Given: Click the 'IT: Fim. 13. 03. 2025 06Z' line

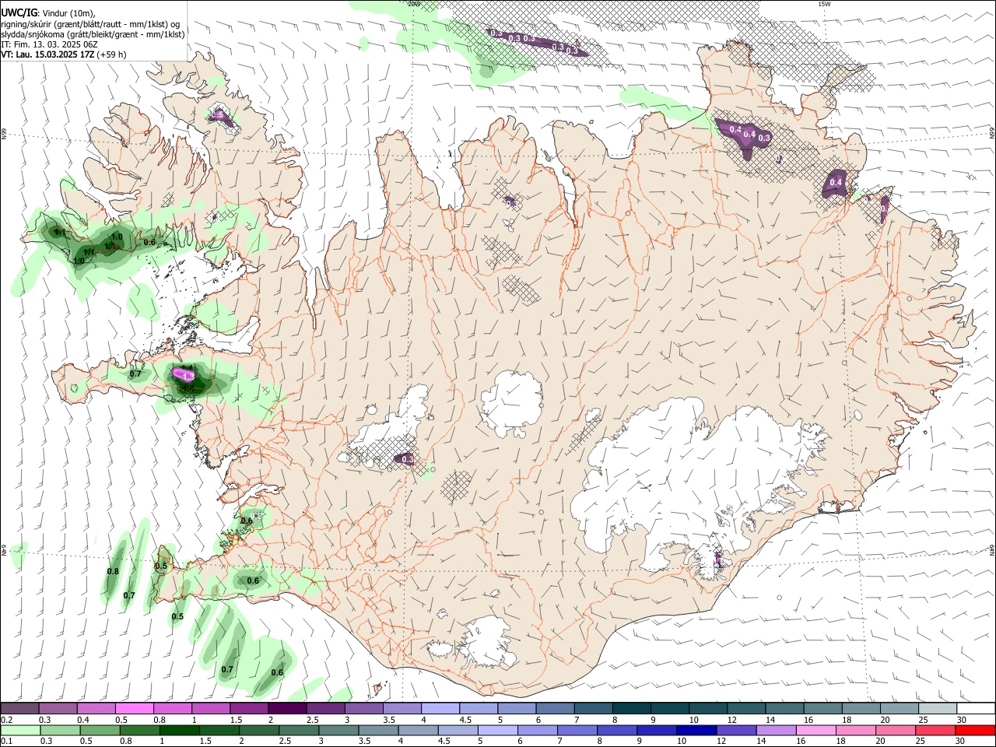Looking at the screenshot, I should point(49,44).
